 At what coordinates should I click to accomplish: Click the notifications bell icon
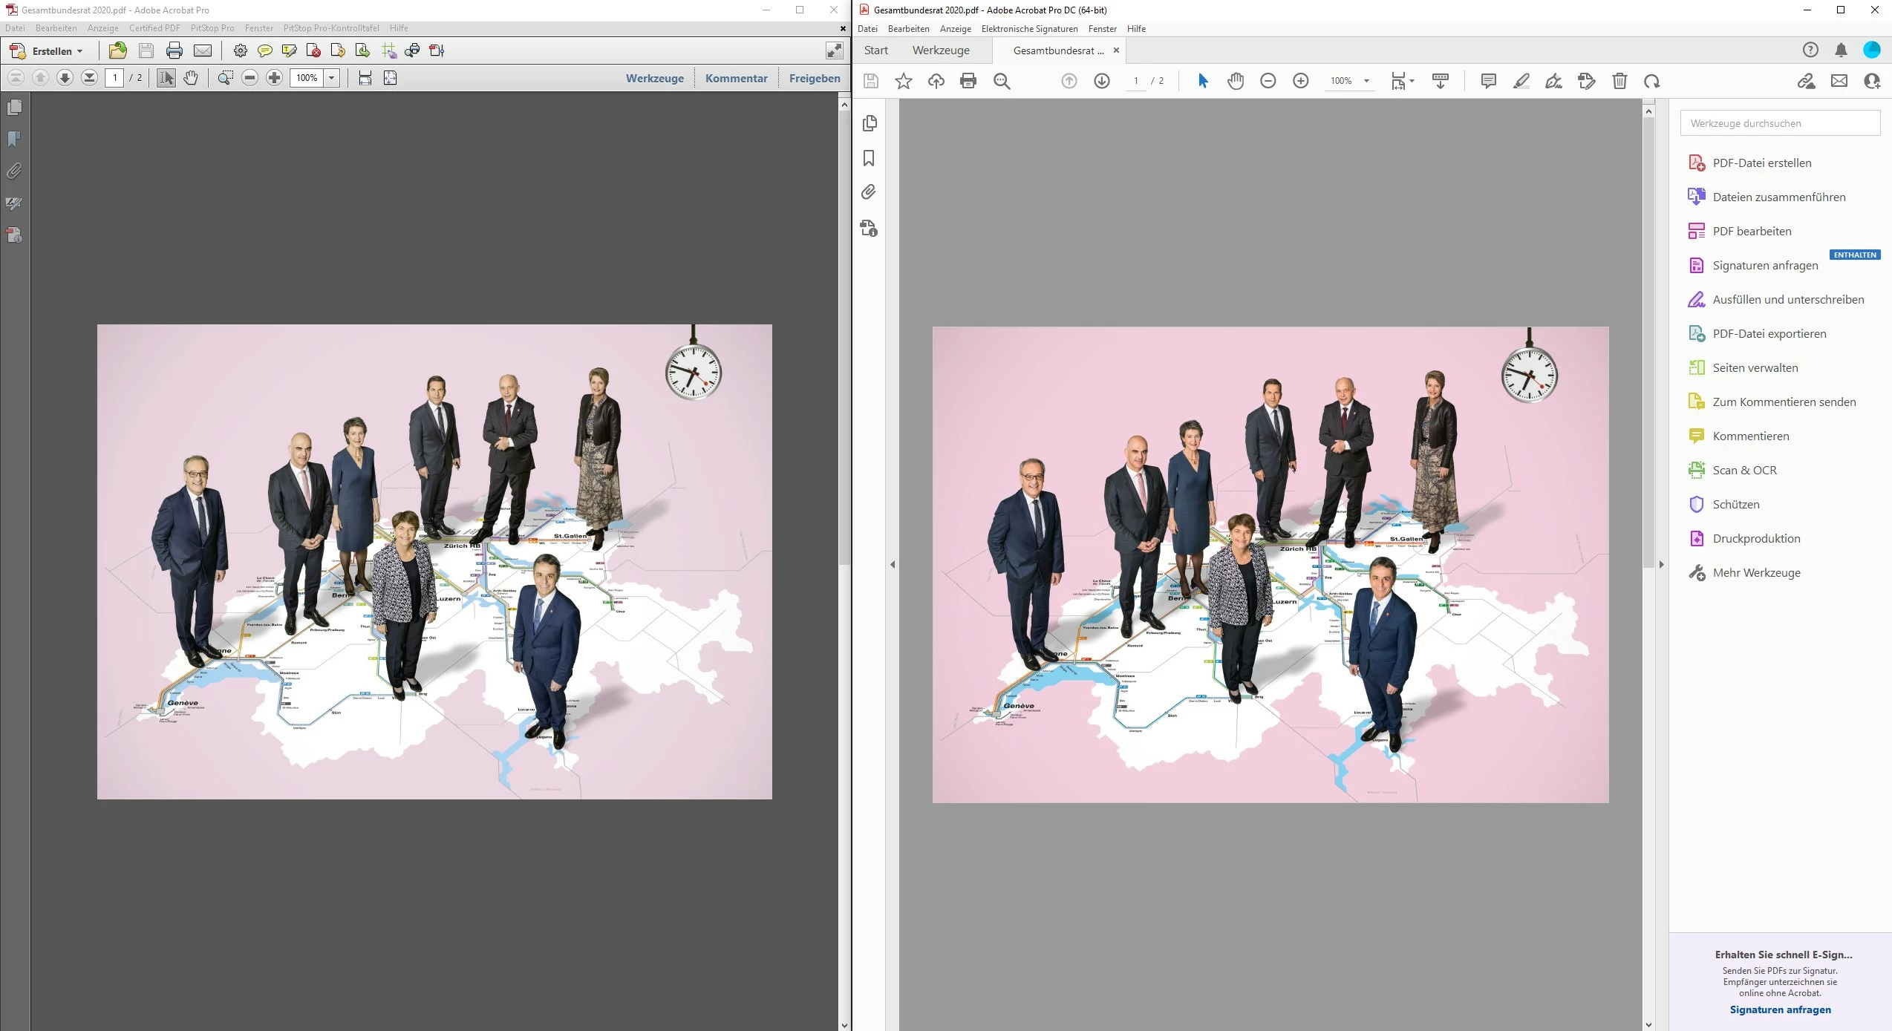click(1841, 50)
